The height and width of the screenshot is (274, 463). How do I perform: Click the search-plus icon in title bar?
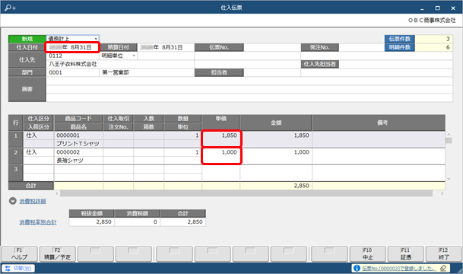[x=10, y=8]
